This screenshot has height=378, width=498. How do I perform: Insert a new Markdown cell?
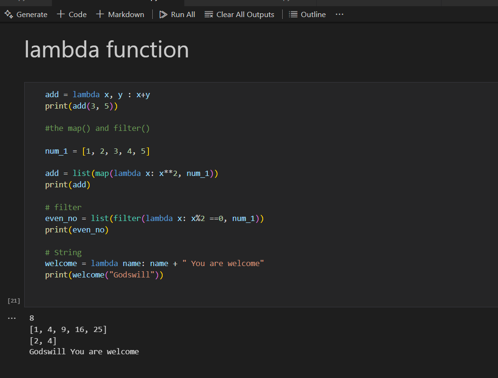(x=120, y=14)
